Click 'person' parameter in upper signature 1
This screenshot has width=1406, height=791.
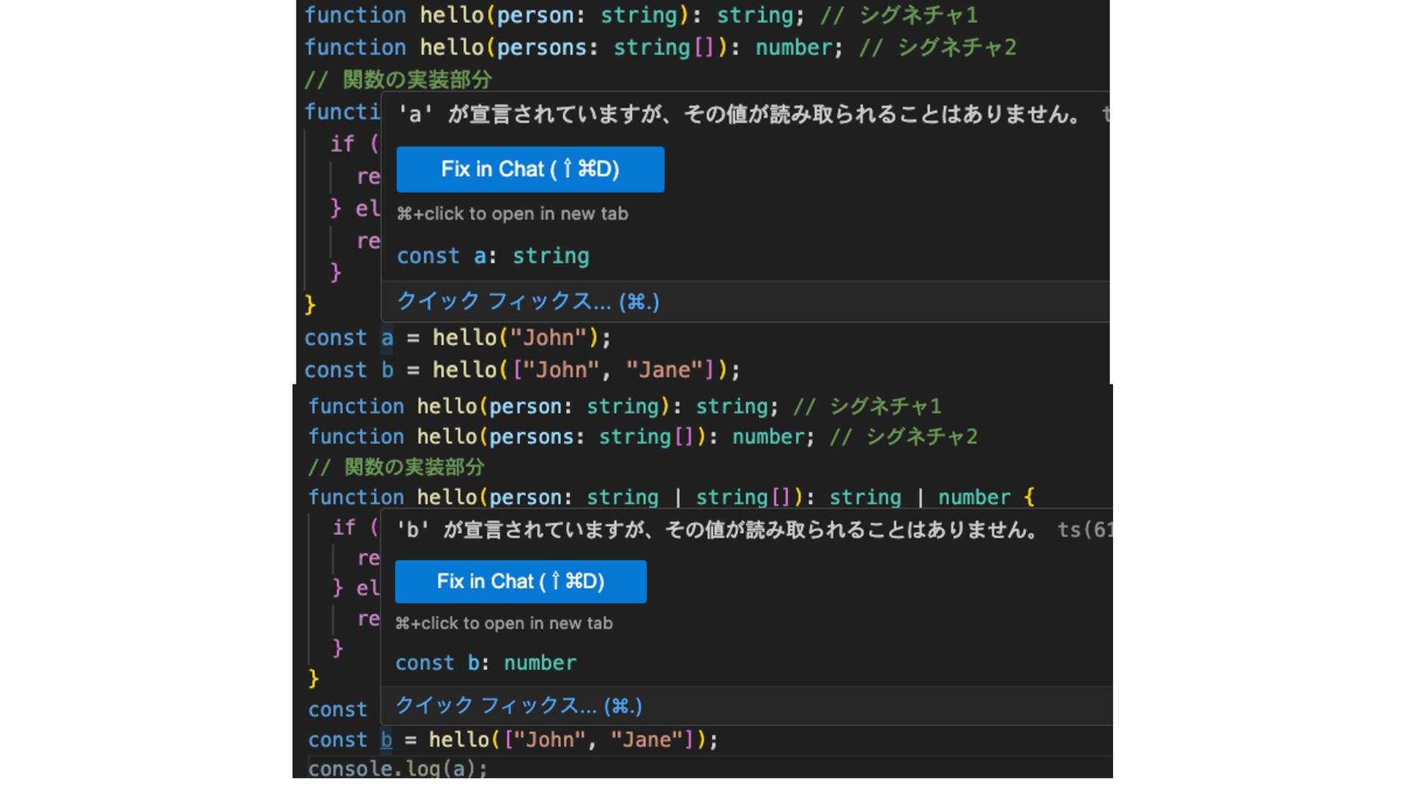(535, 15)
